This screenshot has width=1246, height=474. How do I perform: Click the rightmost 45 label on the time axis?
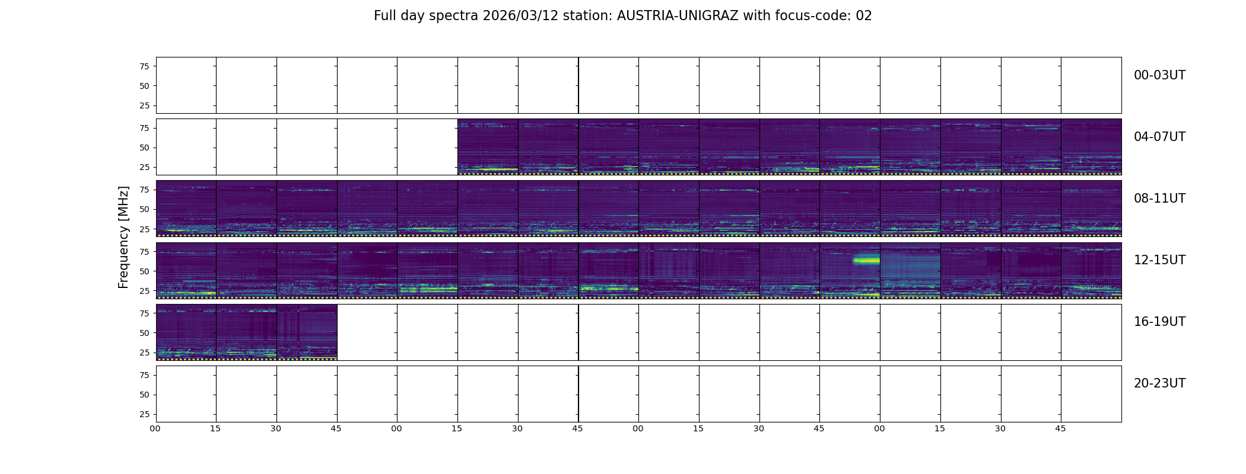[x=1060, y=428]
